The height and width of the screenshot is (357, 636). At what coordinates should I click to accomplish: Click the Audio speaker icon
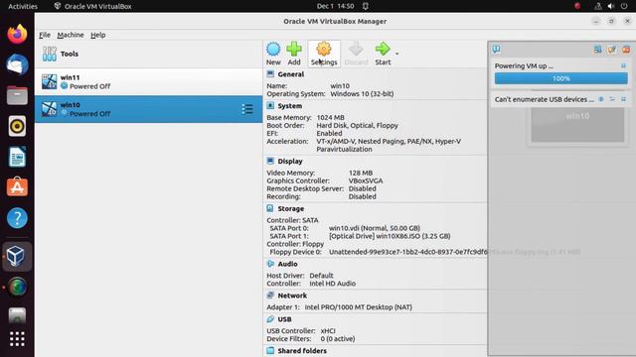pos(270,264)
